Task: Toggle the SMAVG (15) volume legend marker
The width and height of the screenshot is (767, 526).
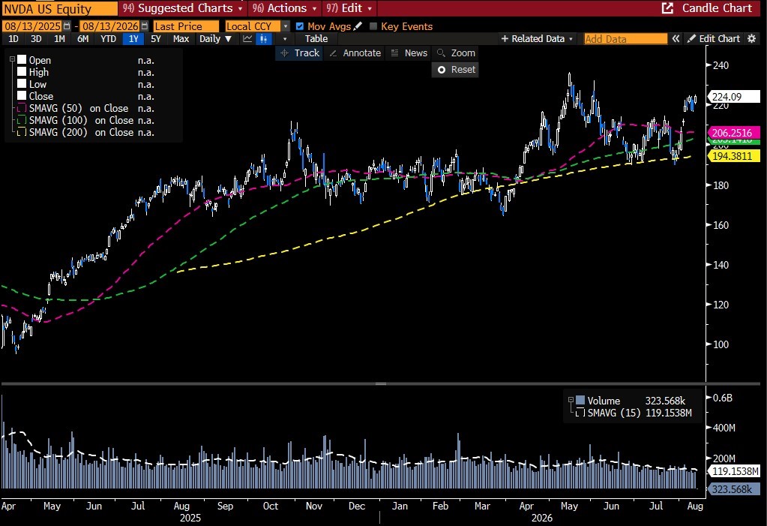Action: pos(580,413)
